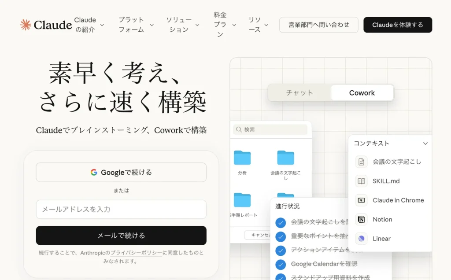Select the SKILL.md book icon
This screenshot has width=451, height=280.
click(x=361, y=181)
